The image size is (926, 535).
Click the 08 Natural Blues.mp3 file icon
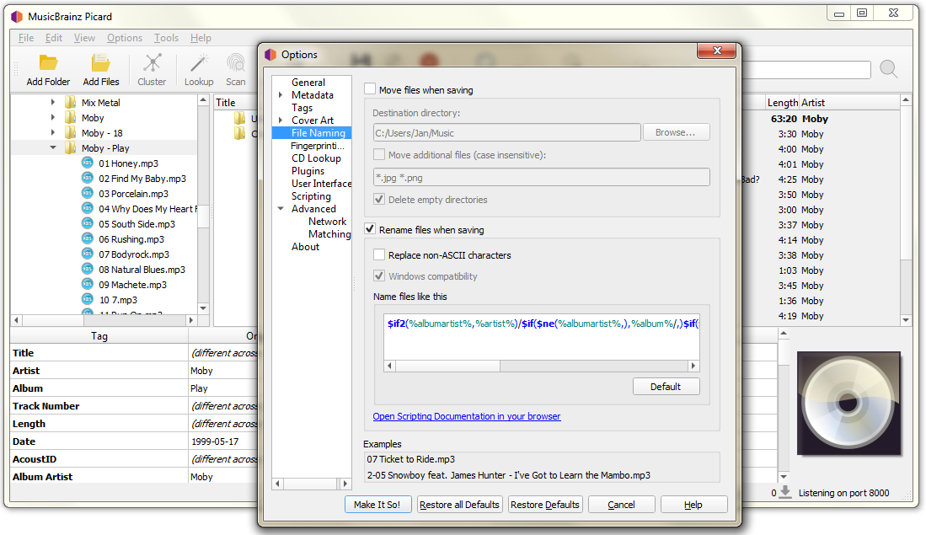click(88, 270)
